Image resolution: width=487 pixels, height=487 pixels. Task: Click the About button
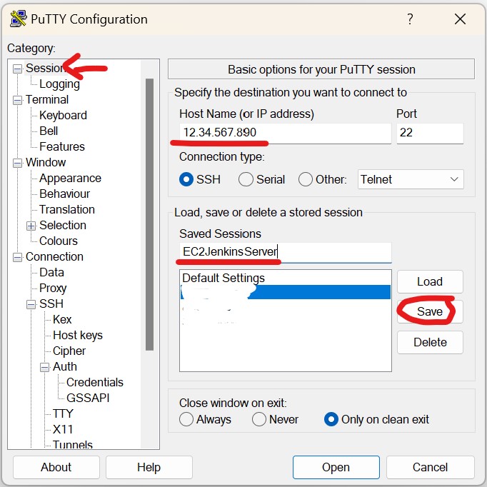pos(56,468)
